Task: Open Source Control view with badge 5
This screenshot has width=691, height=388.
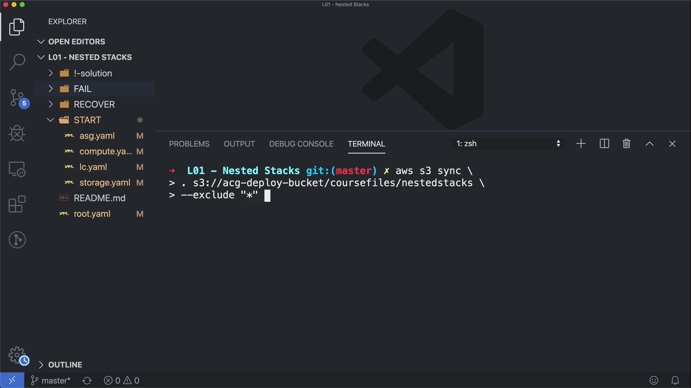Action: 17,98
